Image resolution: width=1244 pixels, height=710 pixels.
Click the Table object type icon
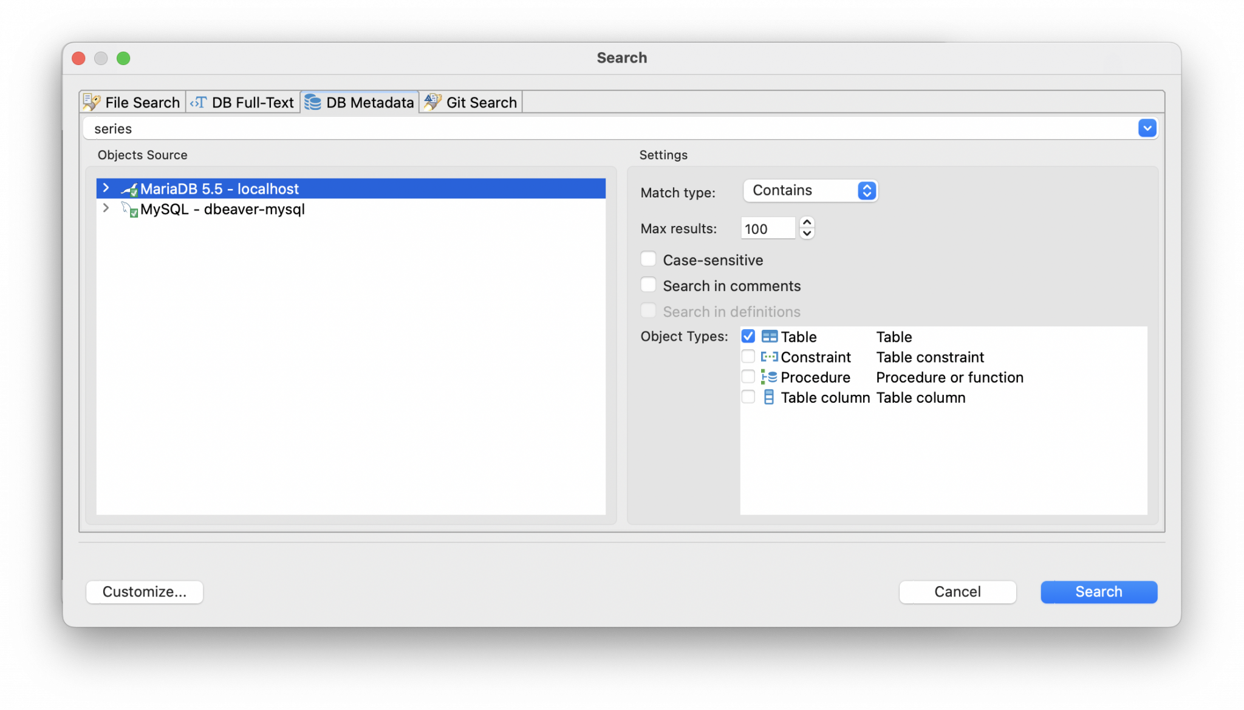[769, 336]
